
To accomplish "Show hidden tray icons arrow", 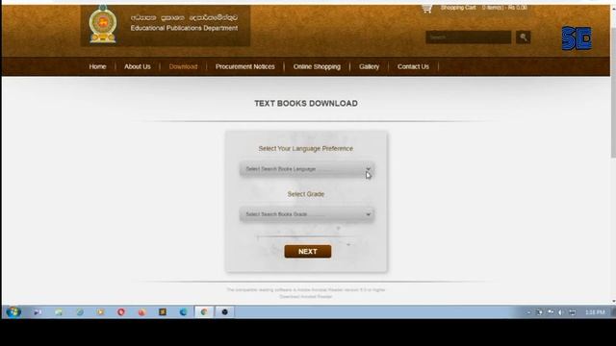I will click(528, 312).
